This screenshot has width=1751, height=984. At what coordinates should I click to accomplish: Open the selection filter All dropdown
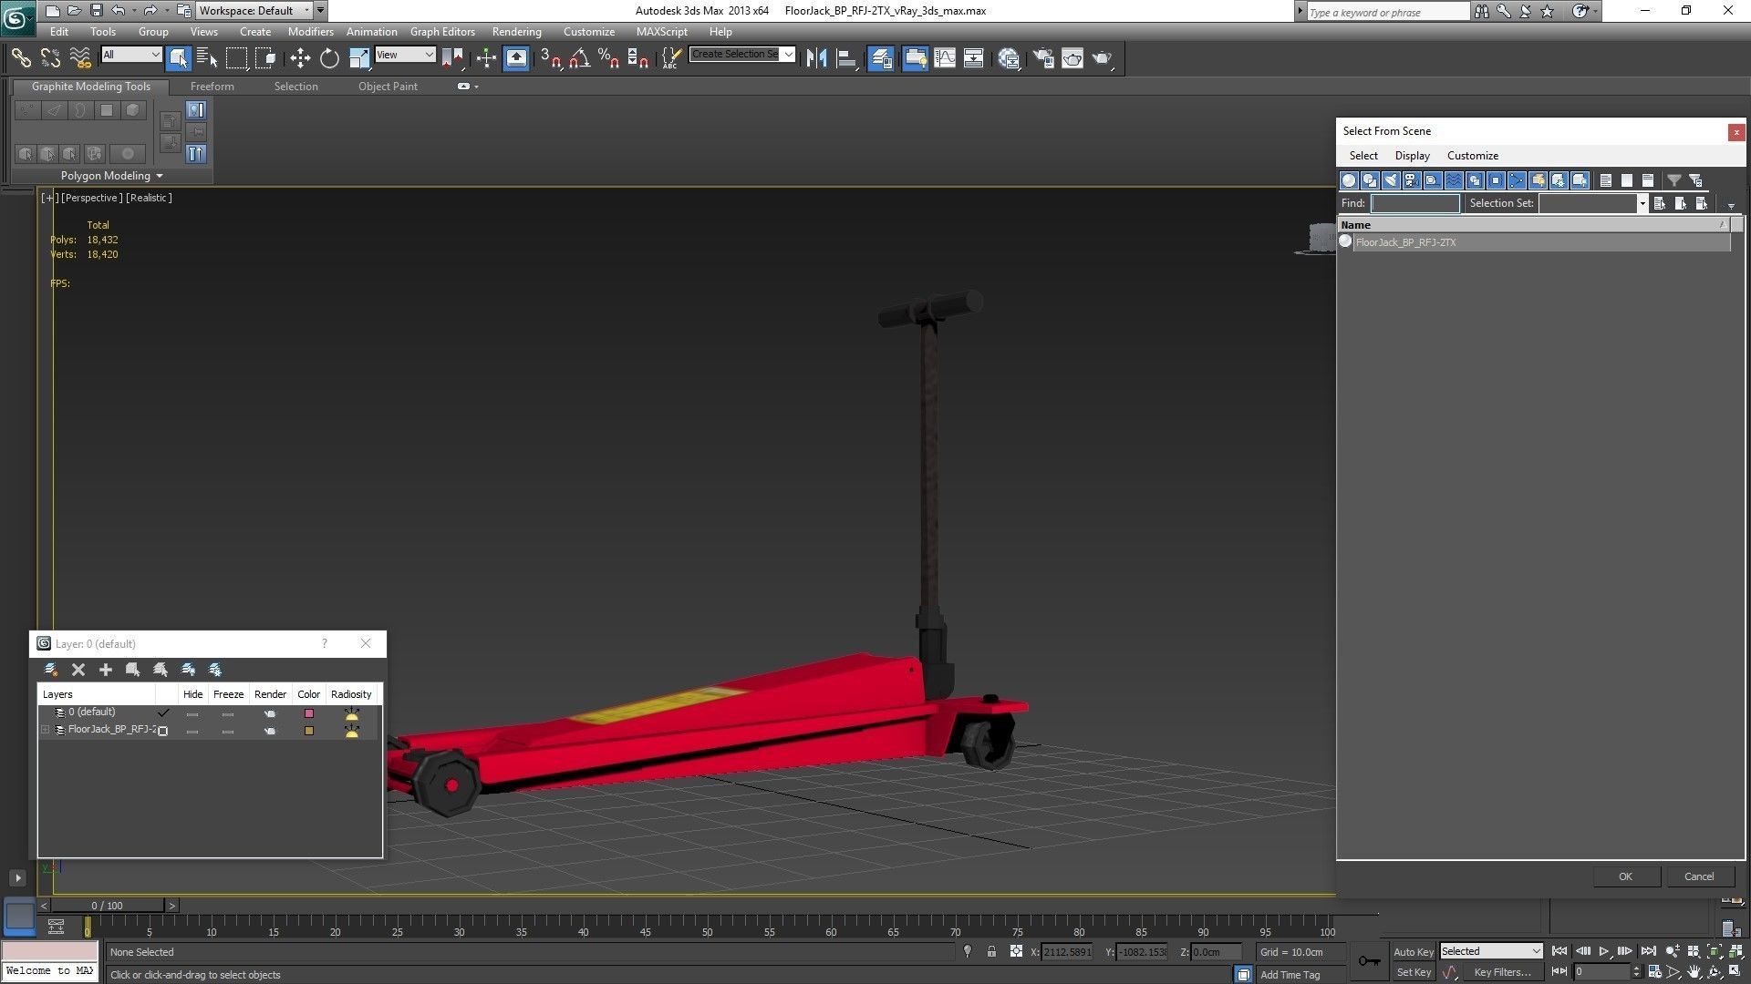(131, 55)
